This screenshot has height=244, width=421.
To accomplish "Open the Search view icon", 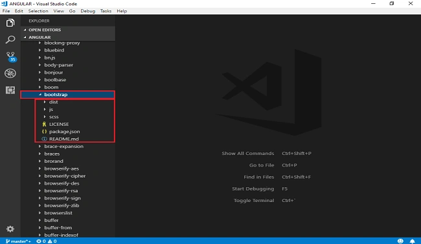I will 10,39.
